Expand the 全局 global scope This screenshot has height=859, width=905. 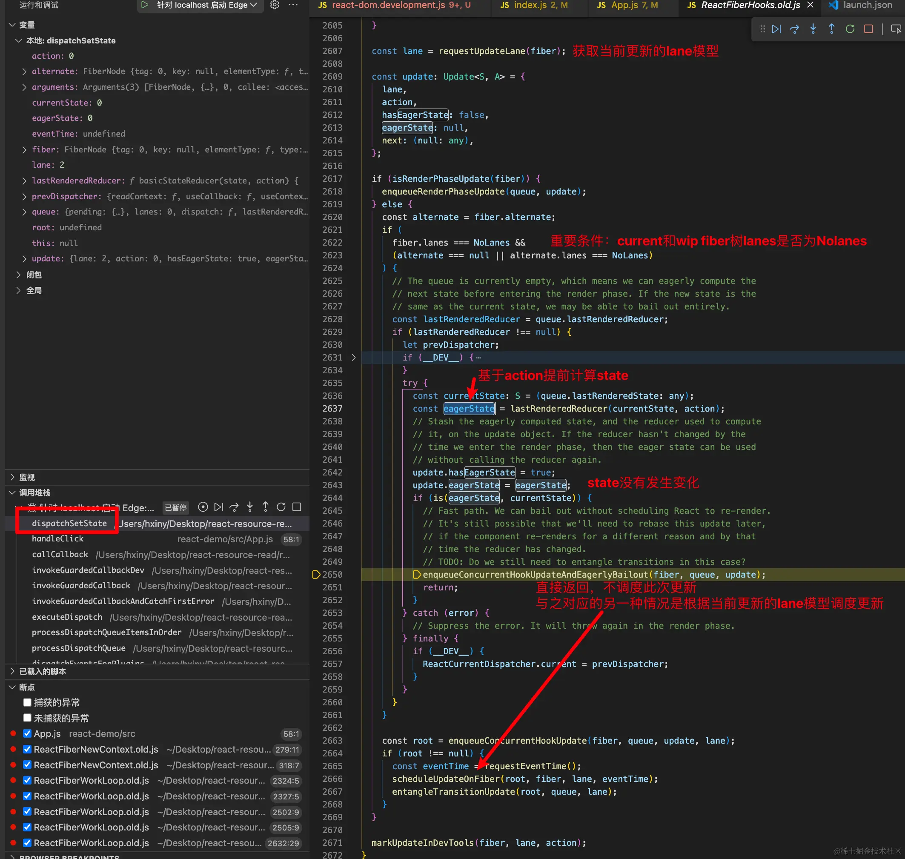(19, 290)
